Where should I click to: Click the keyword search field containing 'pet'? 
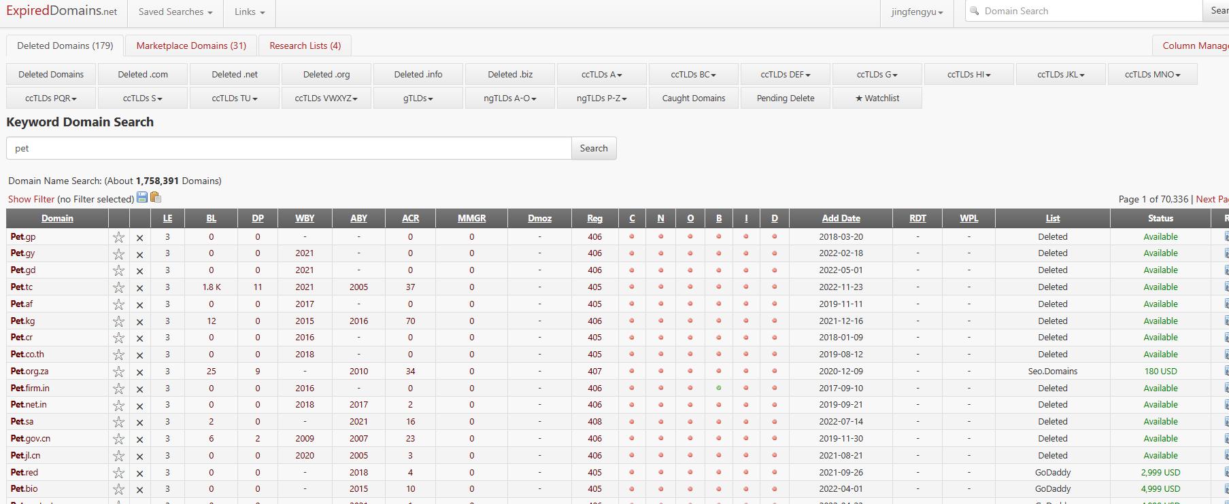288,148
